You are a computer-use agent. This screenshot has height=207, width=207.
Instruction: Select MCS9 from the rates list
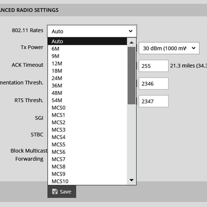click(87, 174)
